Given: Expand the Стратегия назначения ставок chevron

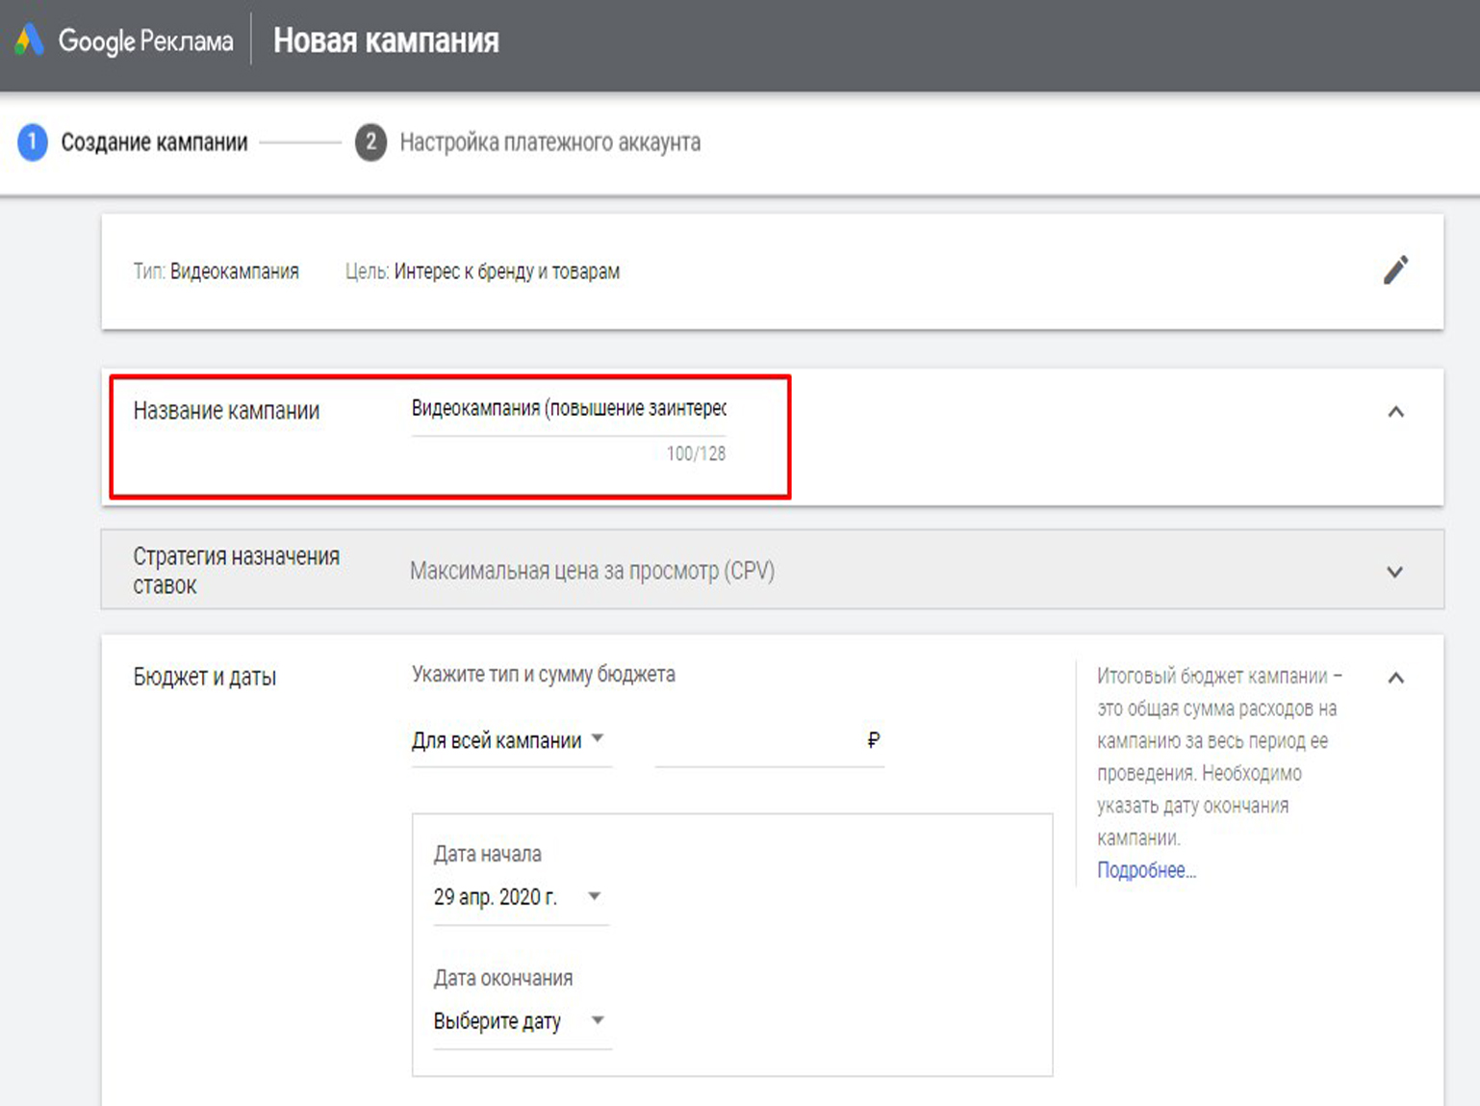Looking at the screenshot, I should 1394,572.
